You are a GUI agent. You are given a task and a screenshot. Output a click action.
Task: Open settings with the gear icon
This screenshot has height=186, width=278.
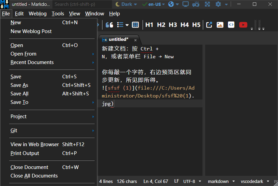tap(218, 4)
